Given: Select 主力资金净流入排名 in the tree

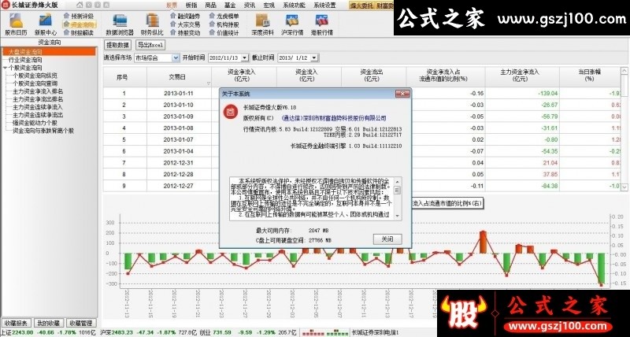Looking at the screenshot, I should click(38, 91).
